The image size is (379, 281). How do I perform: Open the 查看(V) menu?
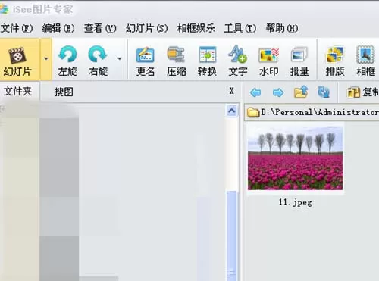tap(100, 28)
